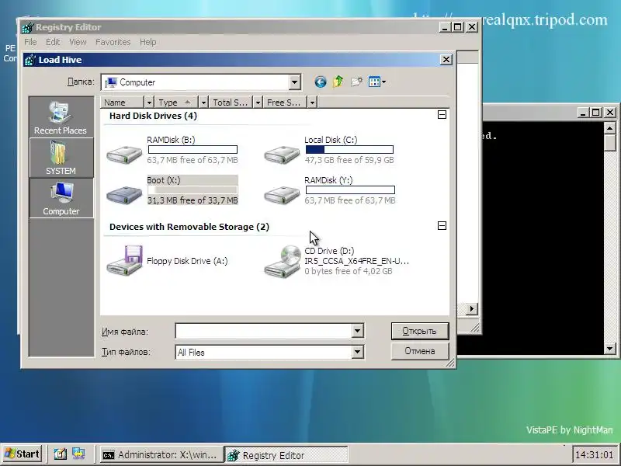Select Computer in the places sidebar
The height and width of the screenshot is (466, 621).
pos(61,198)
